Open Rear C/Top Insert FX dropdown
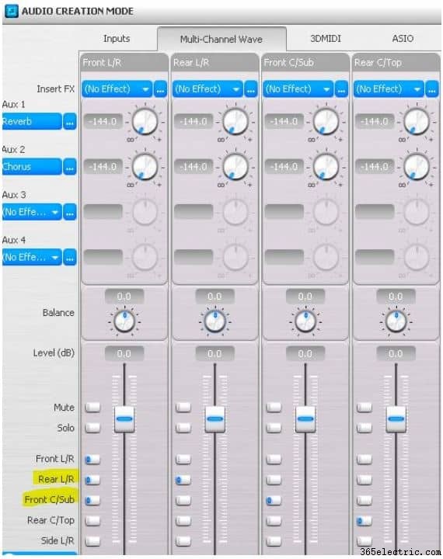This screenshot has width=443, height=559. (x=389, y=89)
